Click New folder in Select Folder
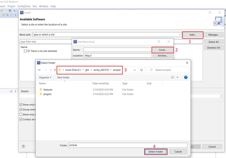226x158 pixels. point(63,77)
